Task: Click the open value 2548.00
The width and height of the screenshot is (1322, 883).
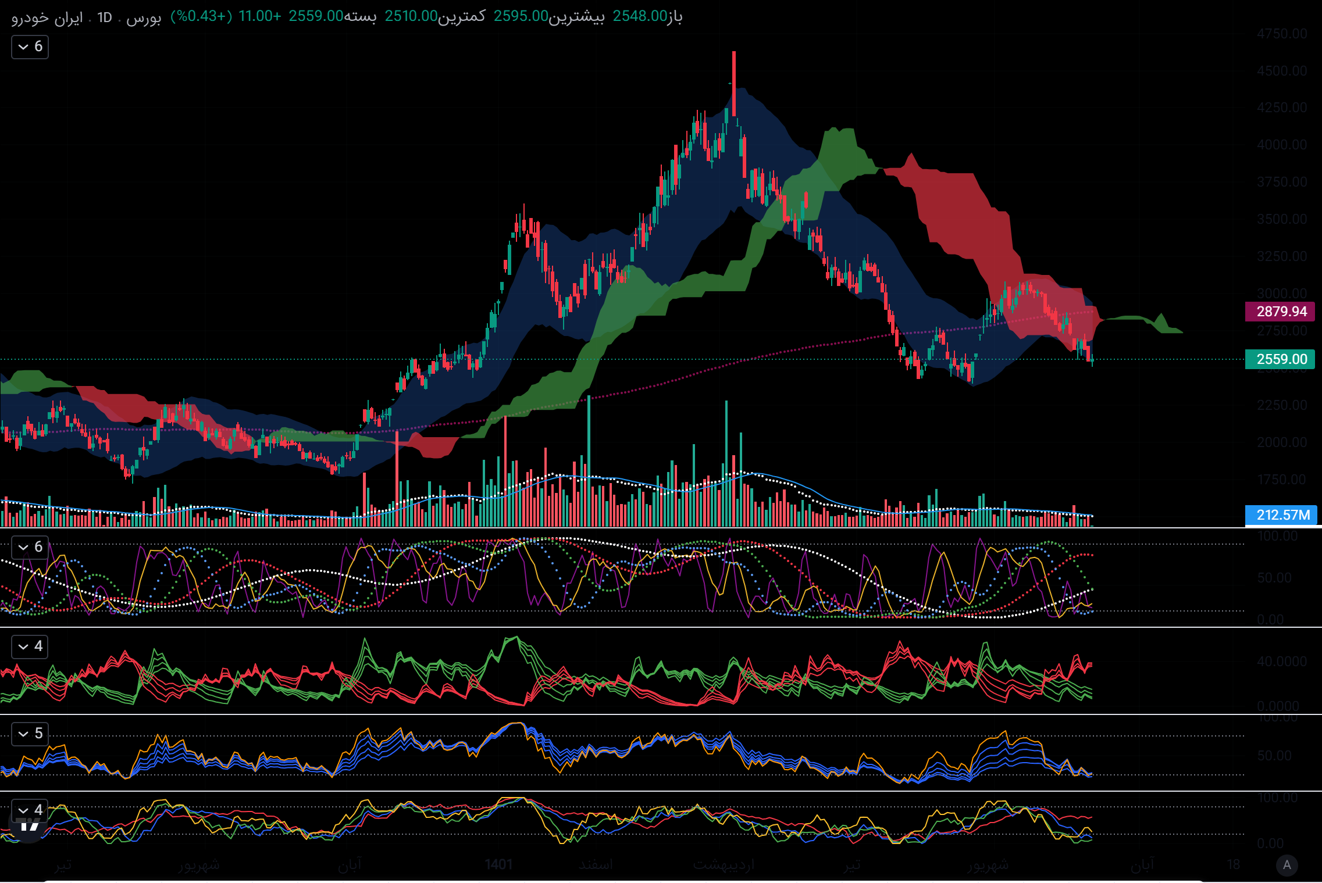Action: pos(640,16)
